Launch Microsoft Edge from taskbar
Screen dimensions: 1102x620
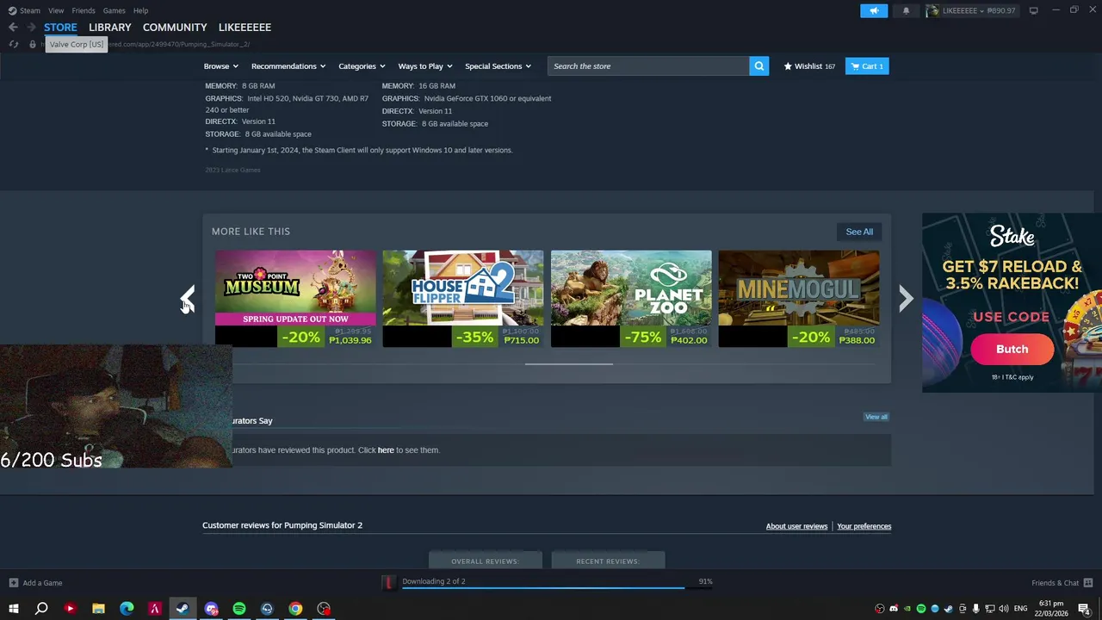point(127,609)
